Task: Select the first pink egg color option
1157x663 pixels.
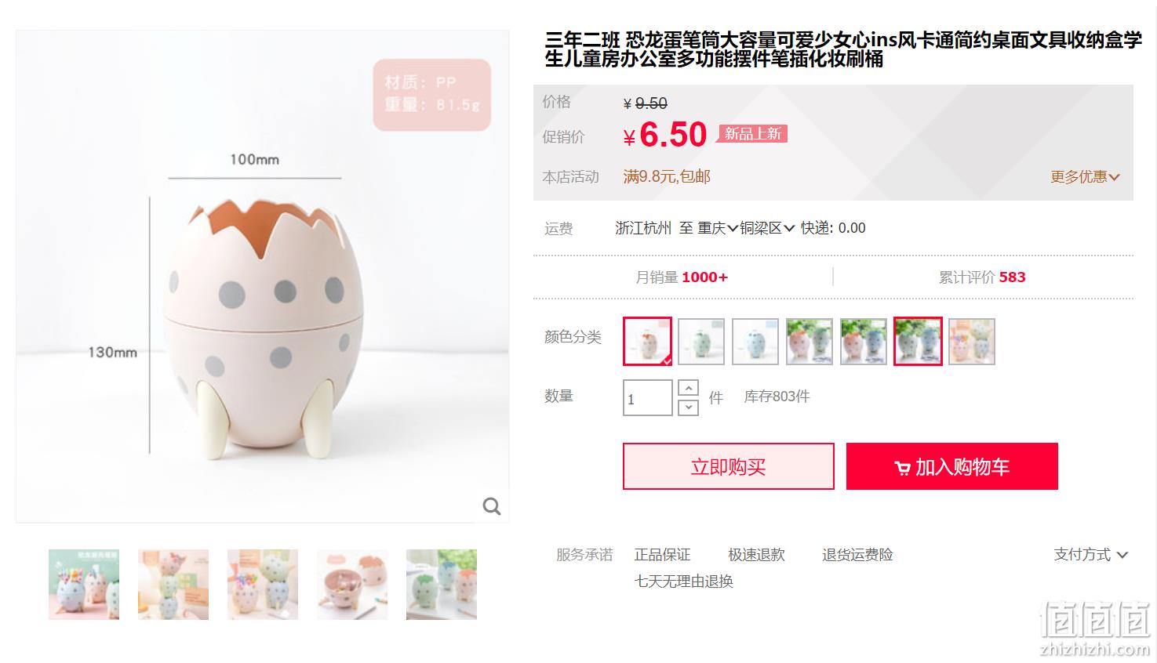Action: click(x=648, y=341)
